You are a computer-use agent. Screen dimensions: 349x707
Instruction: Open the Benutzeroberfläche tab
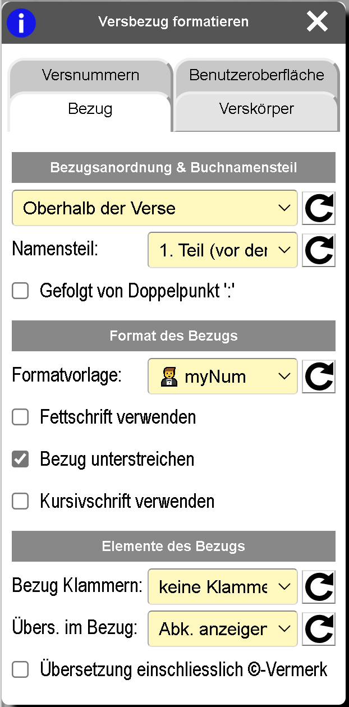click(256, 75)
